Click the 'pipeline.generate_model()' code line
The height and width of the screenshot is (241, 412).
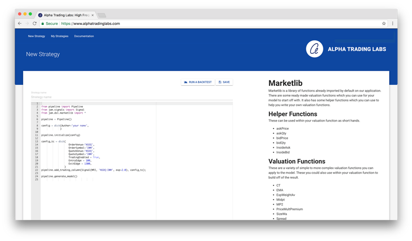(59, 176)
